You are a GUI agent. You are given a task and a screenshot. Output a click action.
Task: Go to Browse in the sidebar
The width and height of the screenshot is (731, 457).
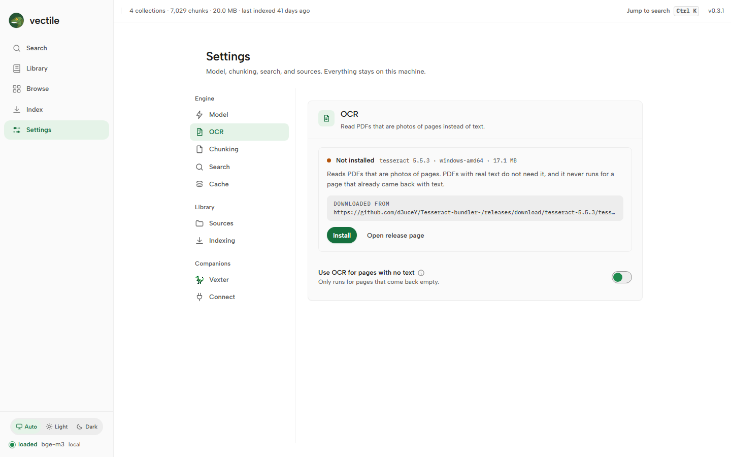pyautogui.click(x=56, y=89)
